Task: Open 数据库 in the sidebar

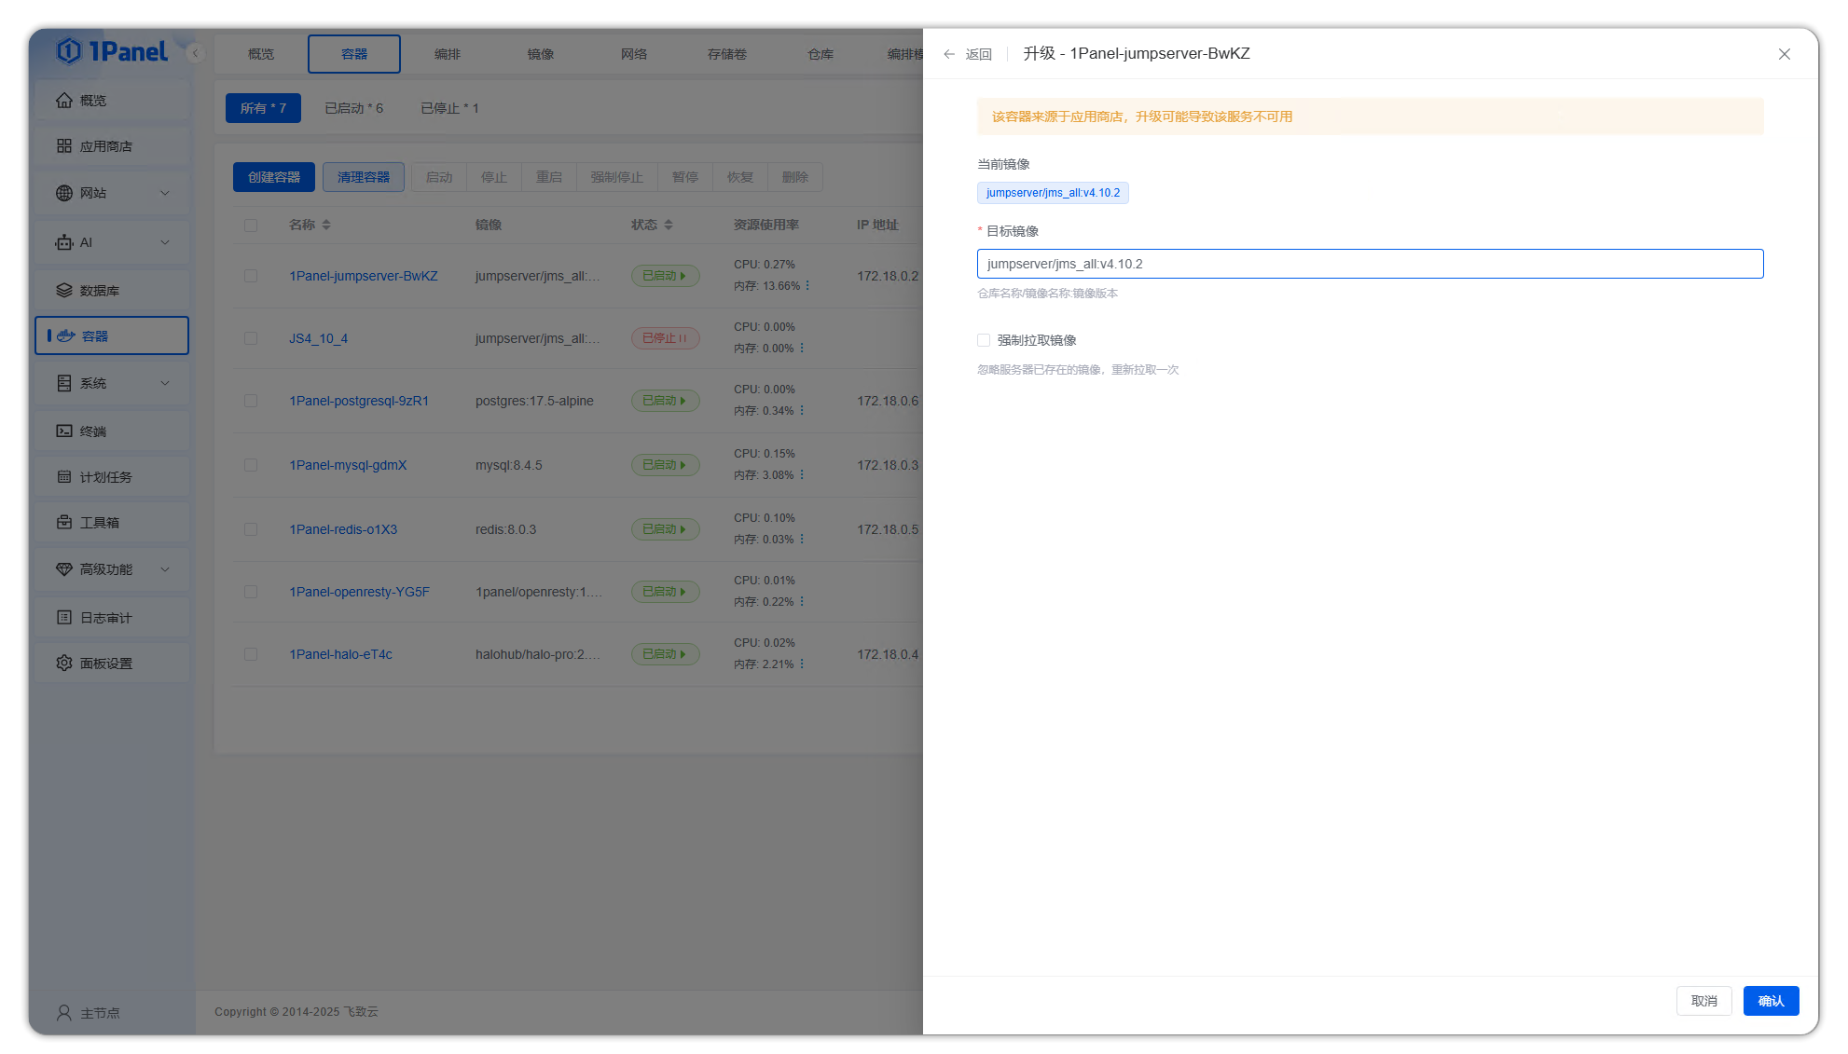Action: click(112, 291)
